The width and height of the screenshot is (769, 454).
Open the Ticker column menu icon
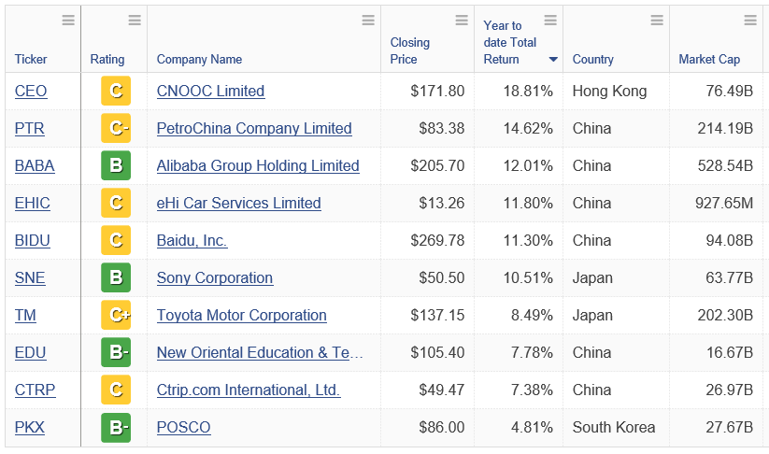click(68, 21)
